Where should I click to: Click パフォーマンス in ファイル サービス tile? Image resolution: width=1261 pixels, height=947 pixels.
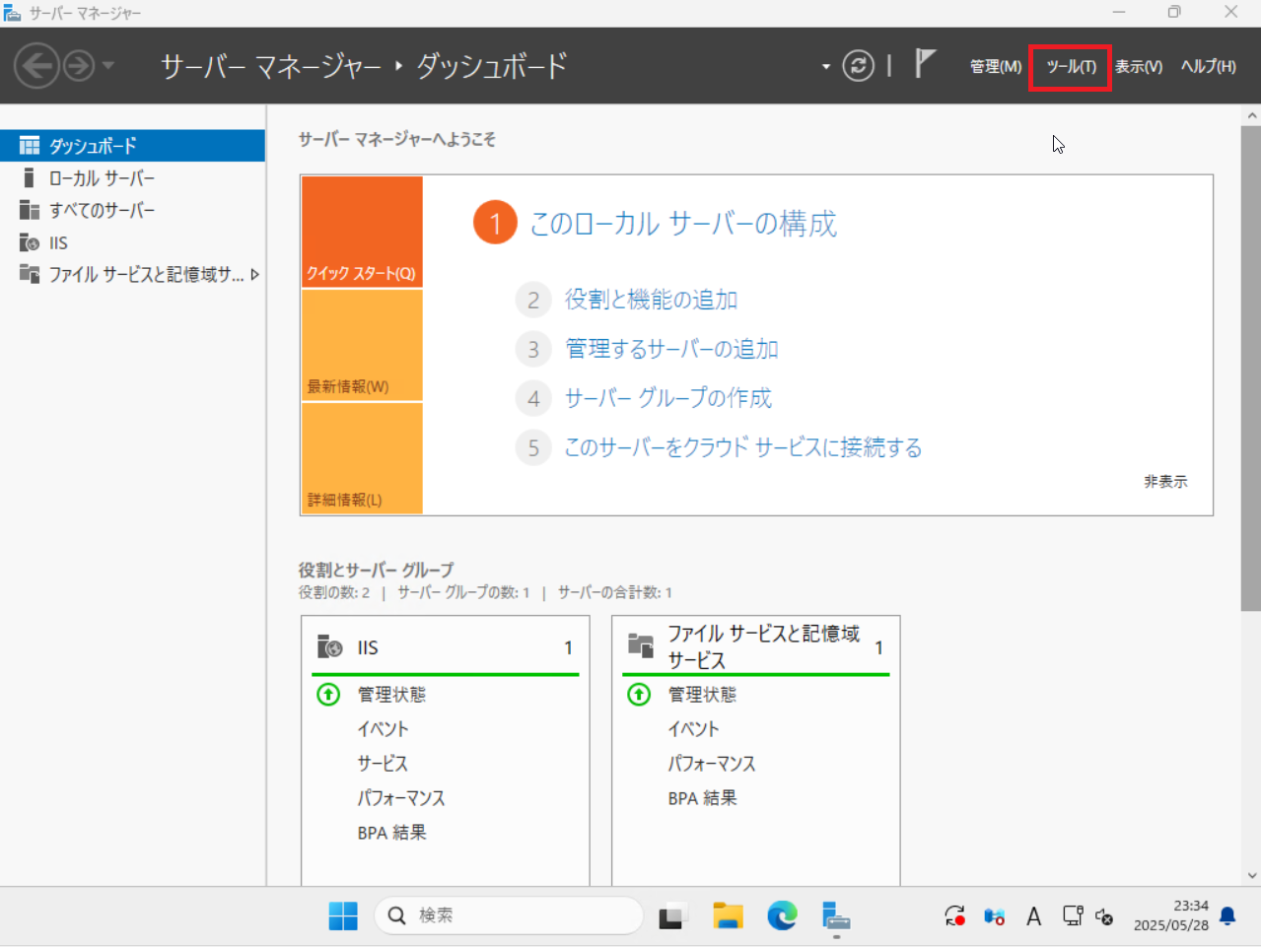[712, 764]
